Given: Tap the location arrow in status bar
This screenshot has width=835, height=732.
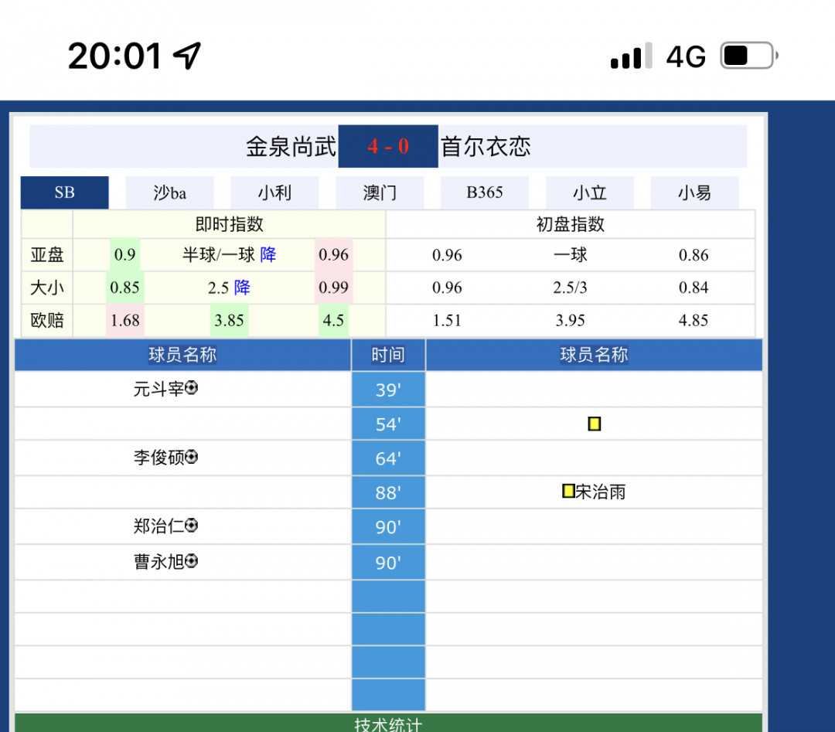Looking at the screenshot, I should (187, 56).
